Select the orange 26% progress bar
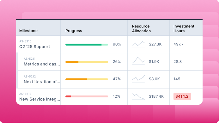Image resolution: width=219 pixels, height=123 pixels. click(x=87, y=62)
